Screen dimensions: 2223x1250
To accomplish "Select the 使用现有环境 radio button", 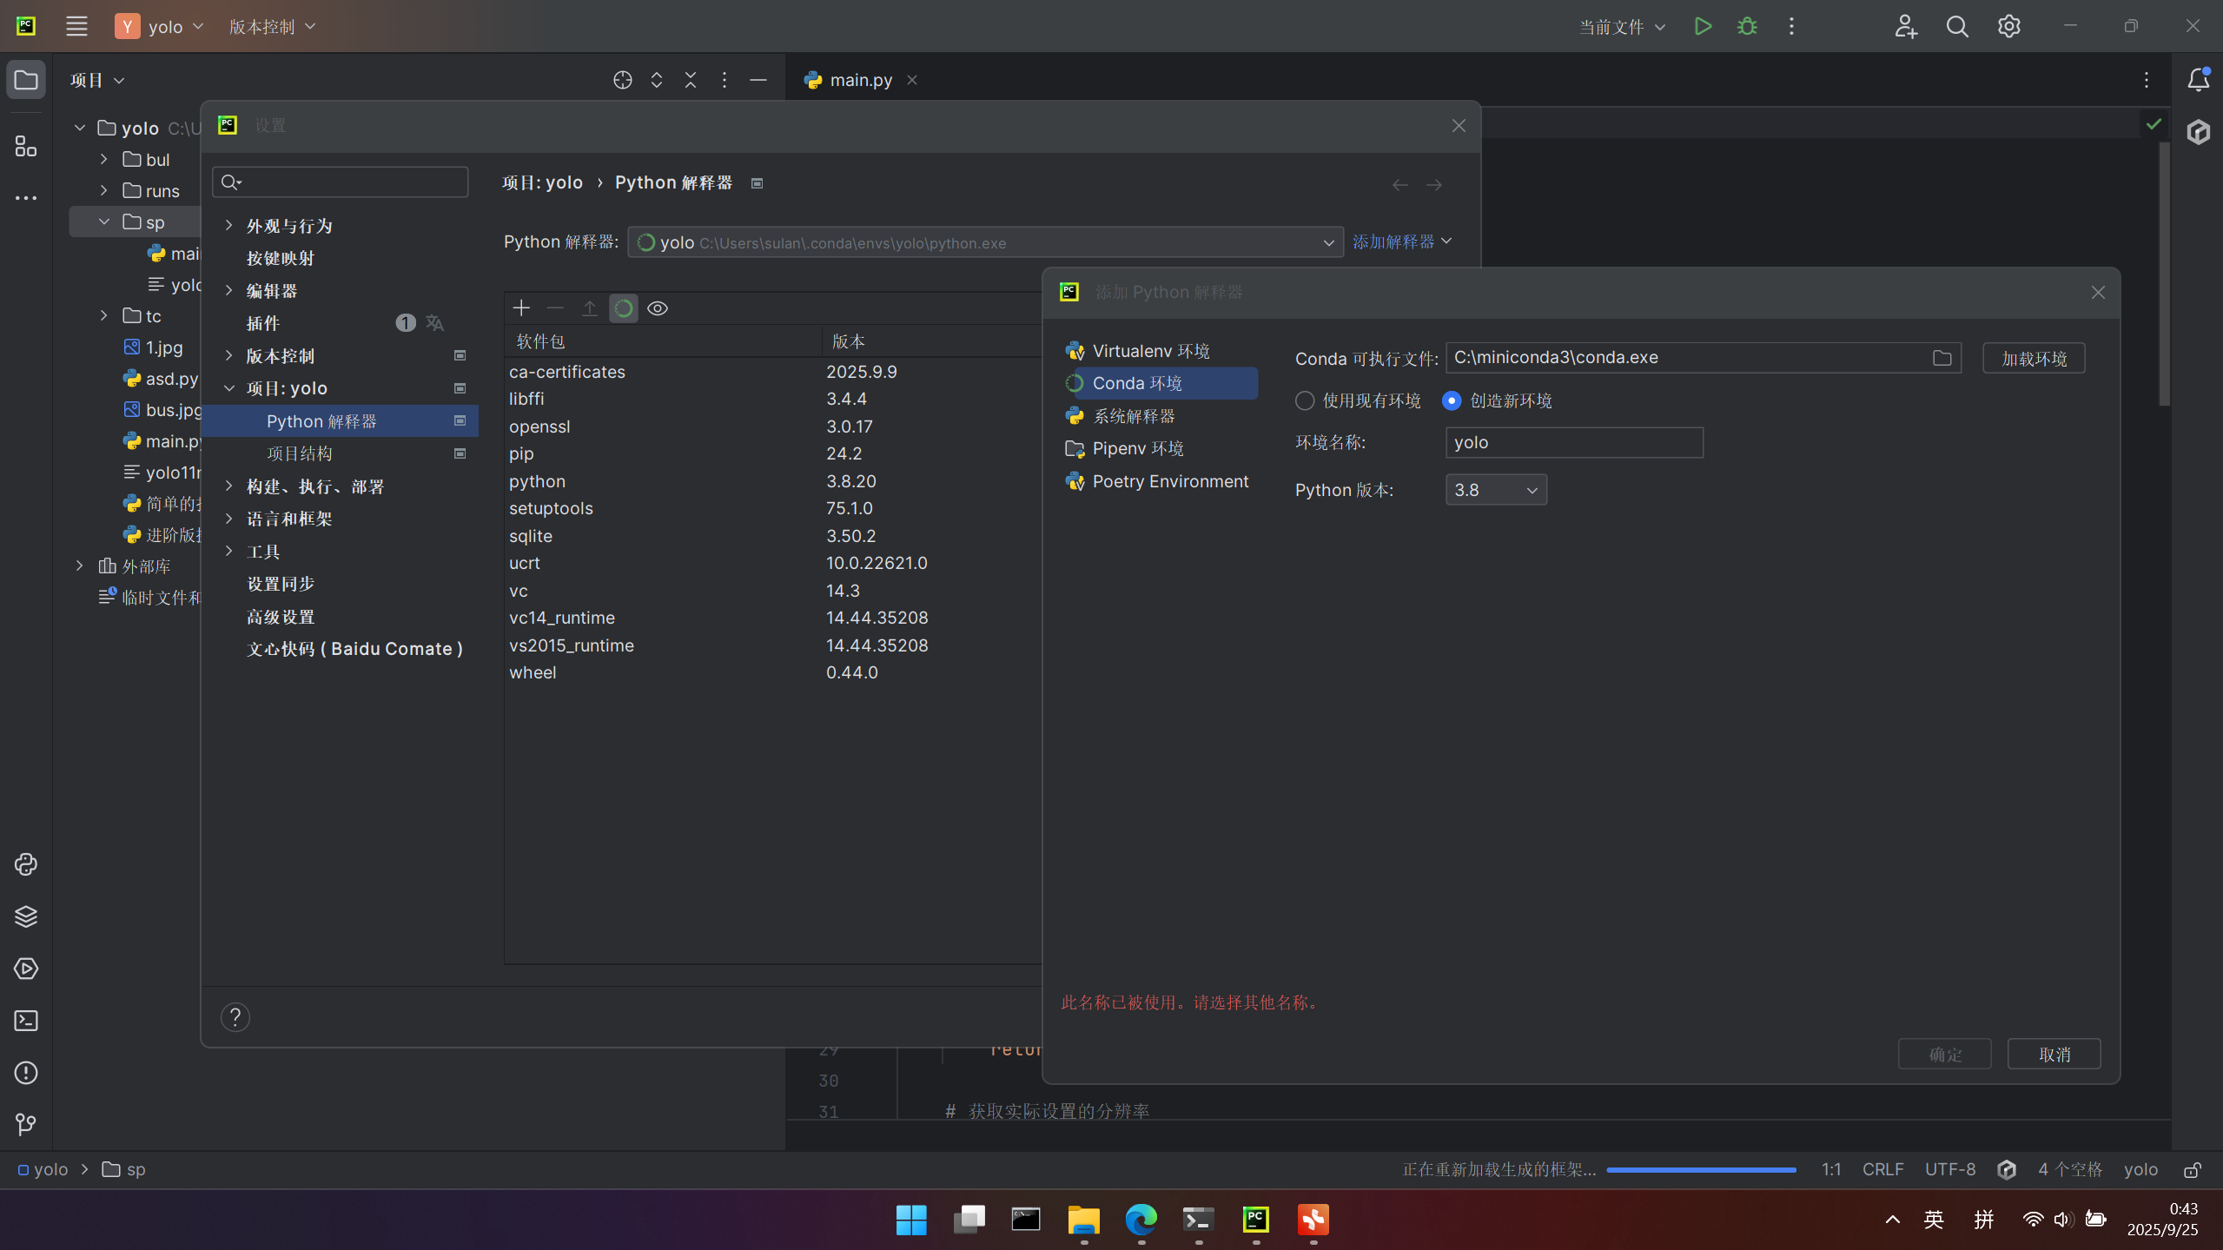I will (1305, 400).
